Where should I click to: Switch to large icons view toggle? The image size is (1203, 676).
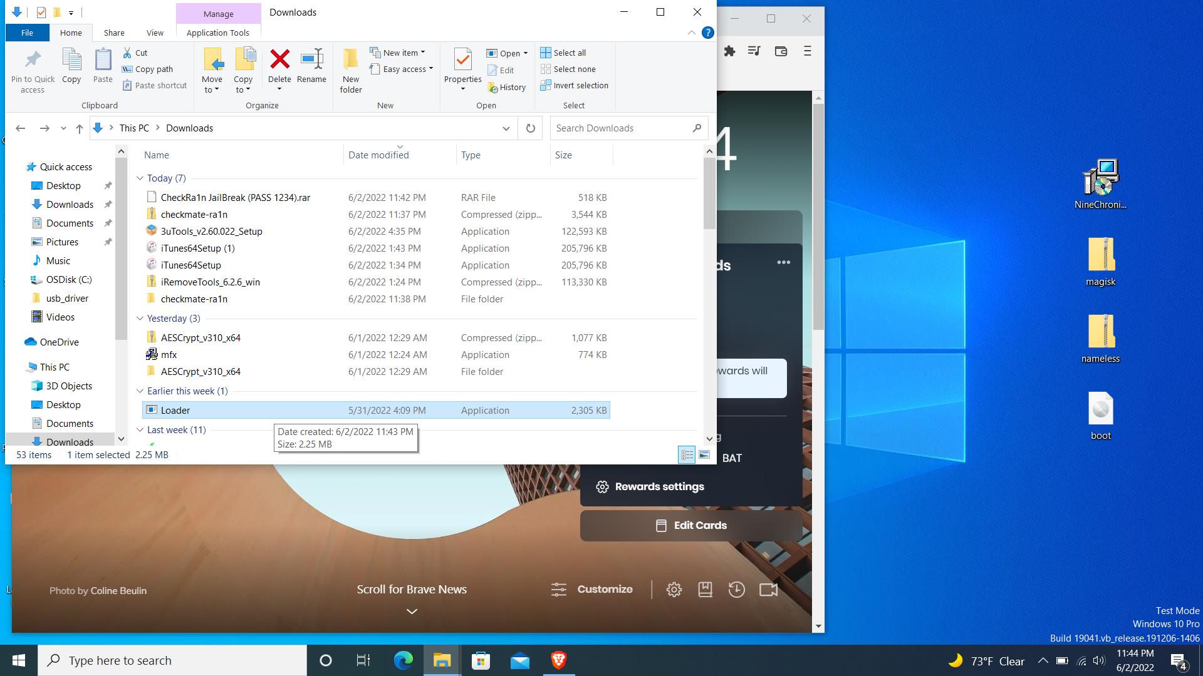pyautogui.click(x=704, y=455)
